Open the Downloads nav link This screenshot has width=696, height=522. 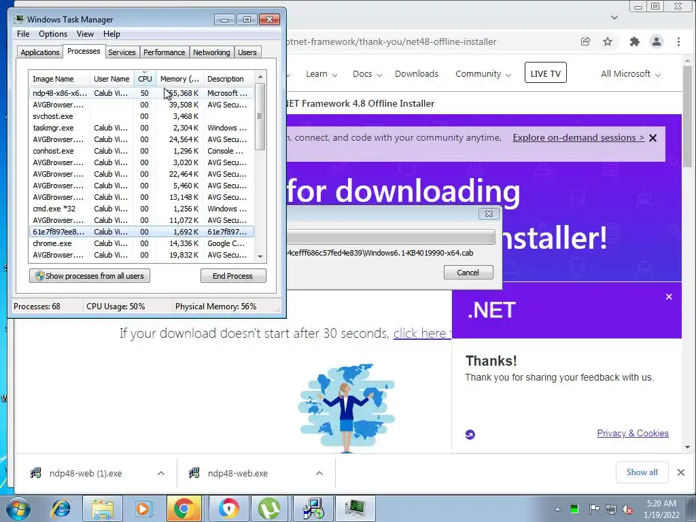(x=417, y=74)
